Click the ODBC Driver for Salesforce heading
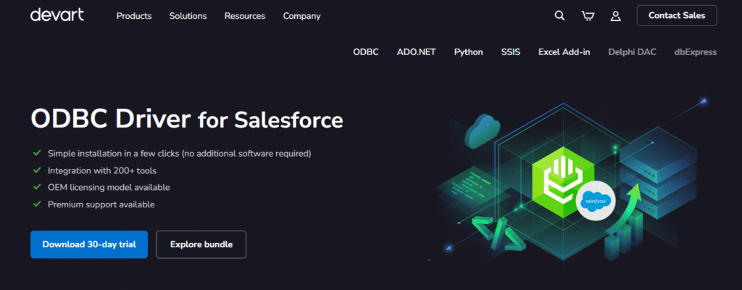 186,119
